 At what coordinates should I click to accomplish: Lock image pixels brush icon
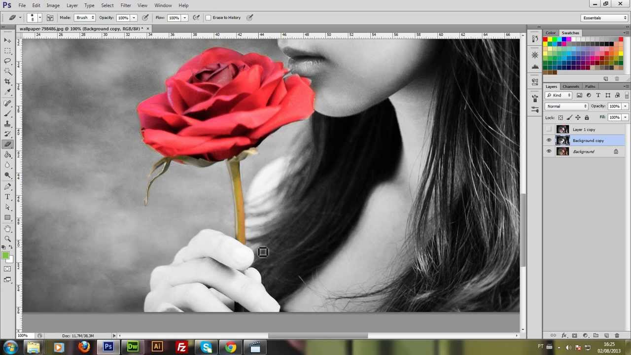point(569,117)
